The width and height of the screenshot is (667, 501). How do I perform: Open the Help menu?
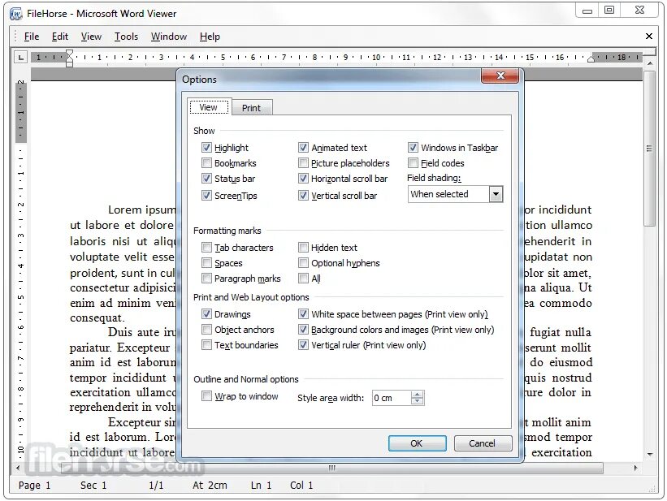tap(210, 37)
